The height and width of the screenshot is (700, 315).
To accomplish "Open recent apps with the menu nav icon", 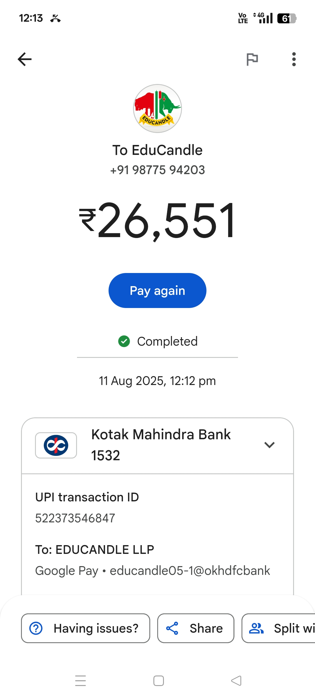I will coord(80,681).
